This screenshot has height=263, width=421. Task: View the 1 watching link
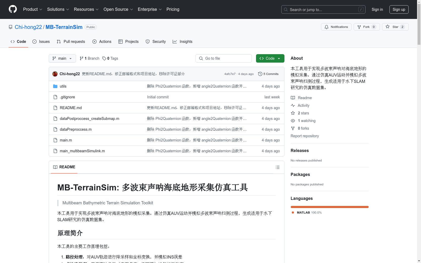tap(303, 121)
